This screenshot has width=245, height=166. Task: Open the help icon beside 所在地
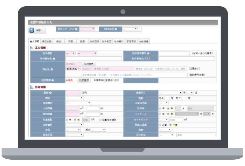click(x=51, y=69)
